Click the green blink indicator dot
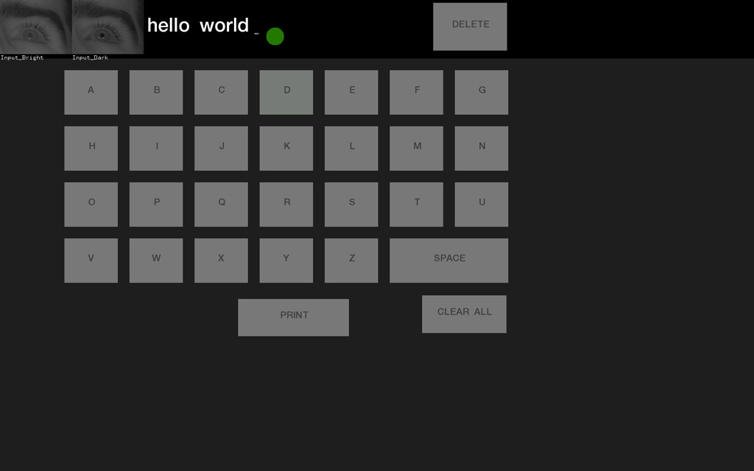754x471 pixels. pyautogui.click(x=275, y=35)
